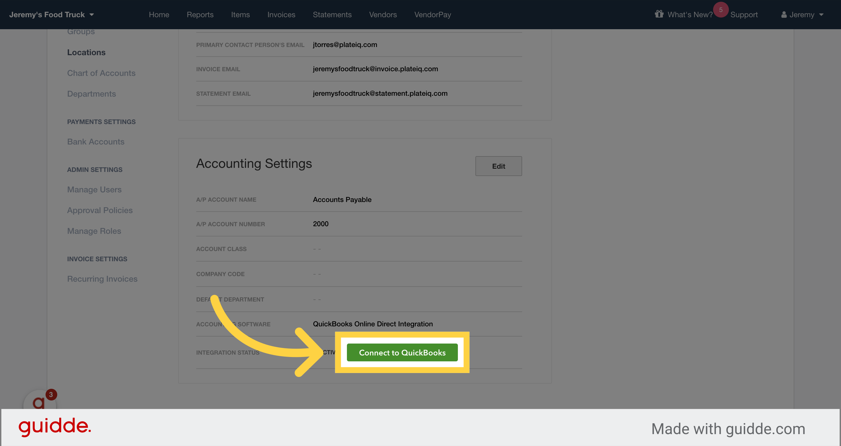Click Connect to QuickBooks button
This screenshot has height=446, width=841.
pos(402,352)
